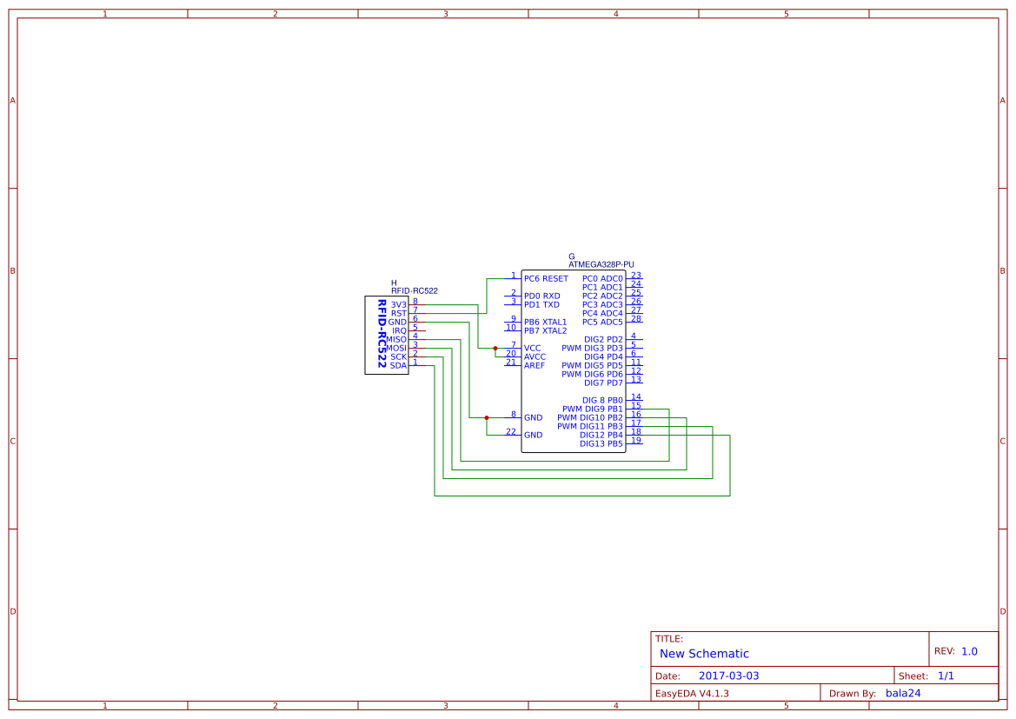The width and height of the screenshot is (1016, 719).
Task: Select the VCC pin 7 on the microcontroller
Action: pyautogui.click(x=534, y=348)
